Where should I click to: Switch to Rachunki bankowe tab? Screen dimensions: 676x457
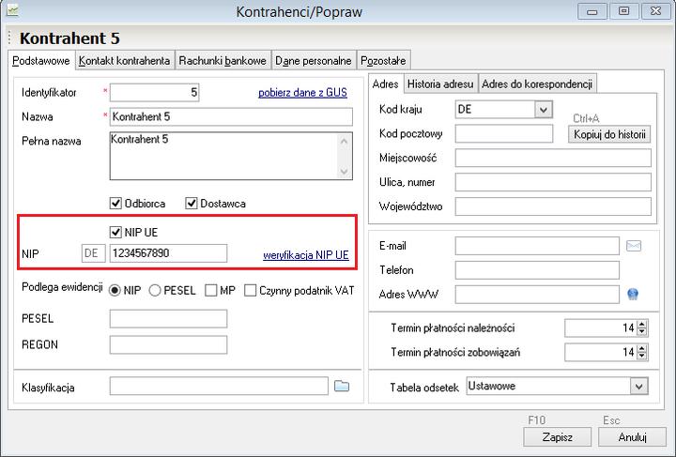223,61
